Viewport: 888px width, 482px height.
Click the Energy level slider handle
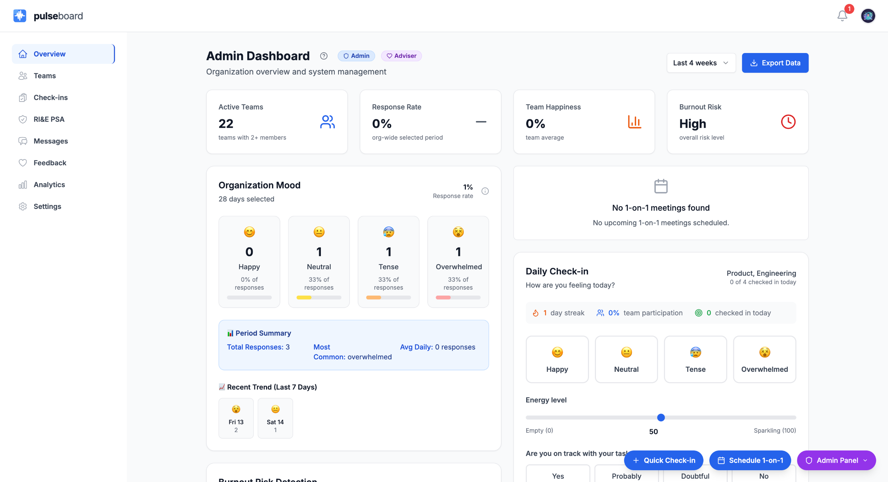[x=661, y=418]
